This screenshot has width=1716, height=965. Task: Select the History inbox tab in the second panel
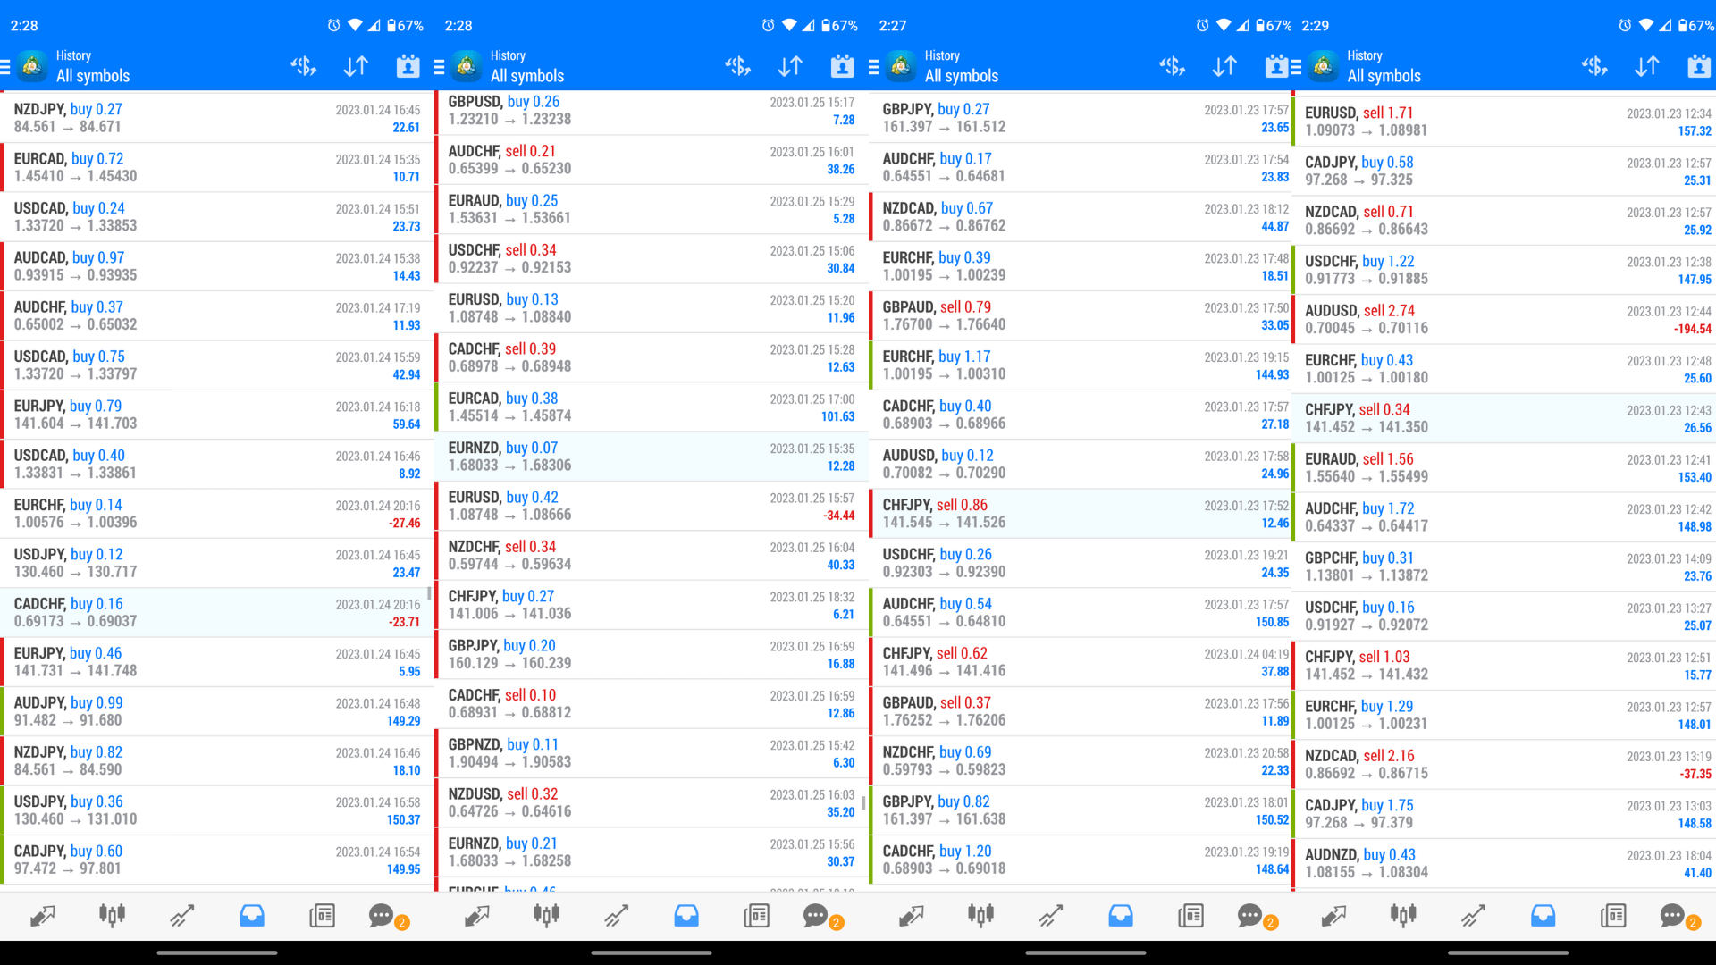click(x=686, y=916)
